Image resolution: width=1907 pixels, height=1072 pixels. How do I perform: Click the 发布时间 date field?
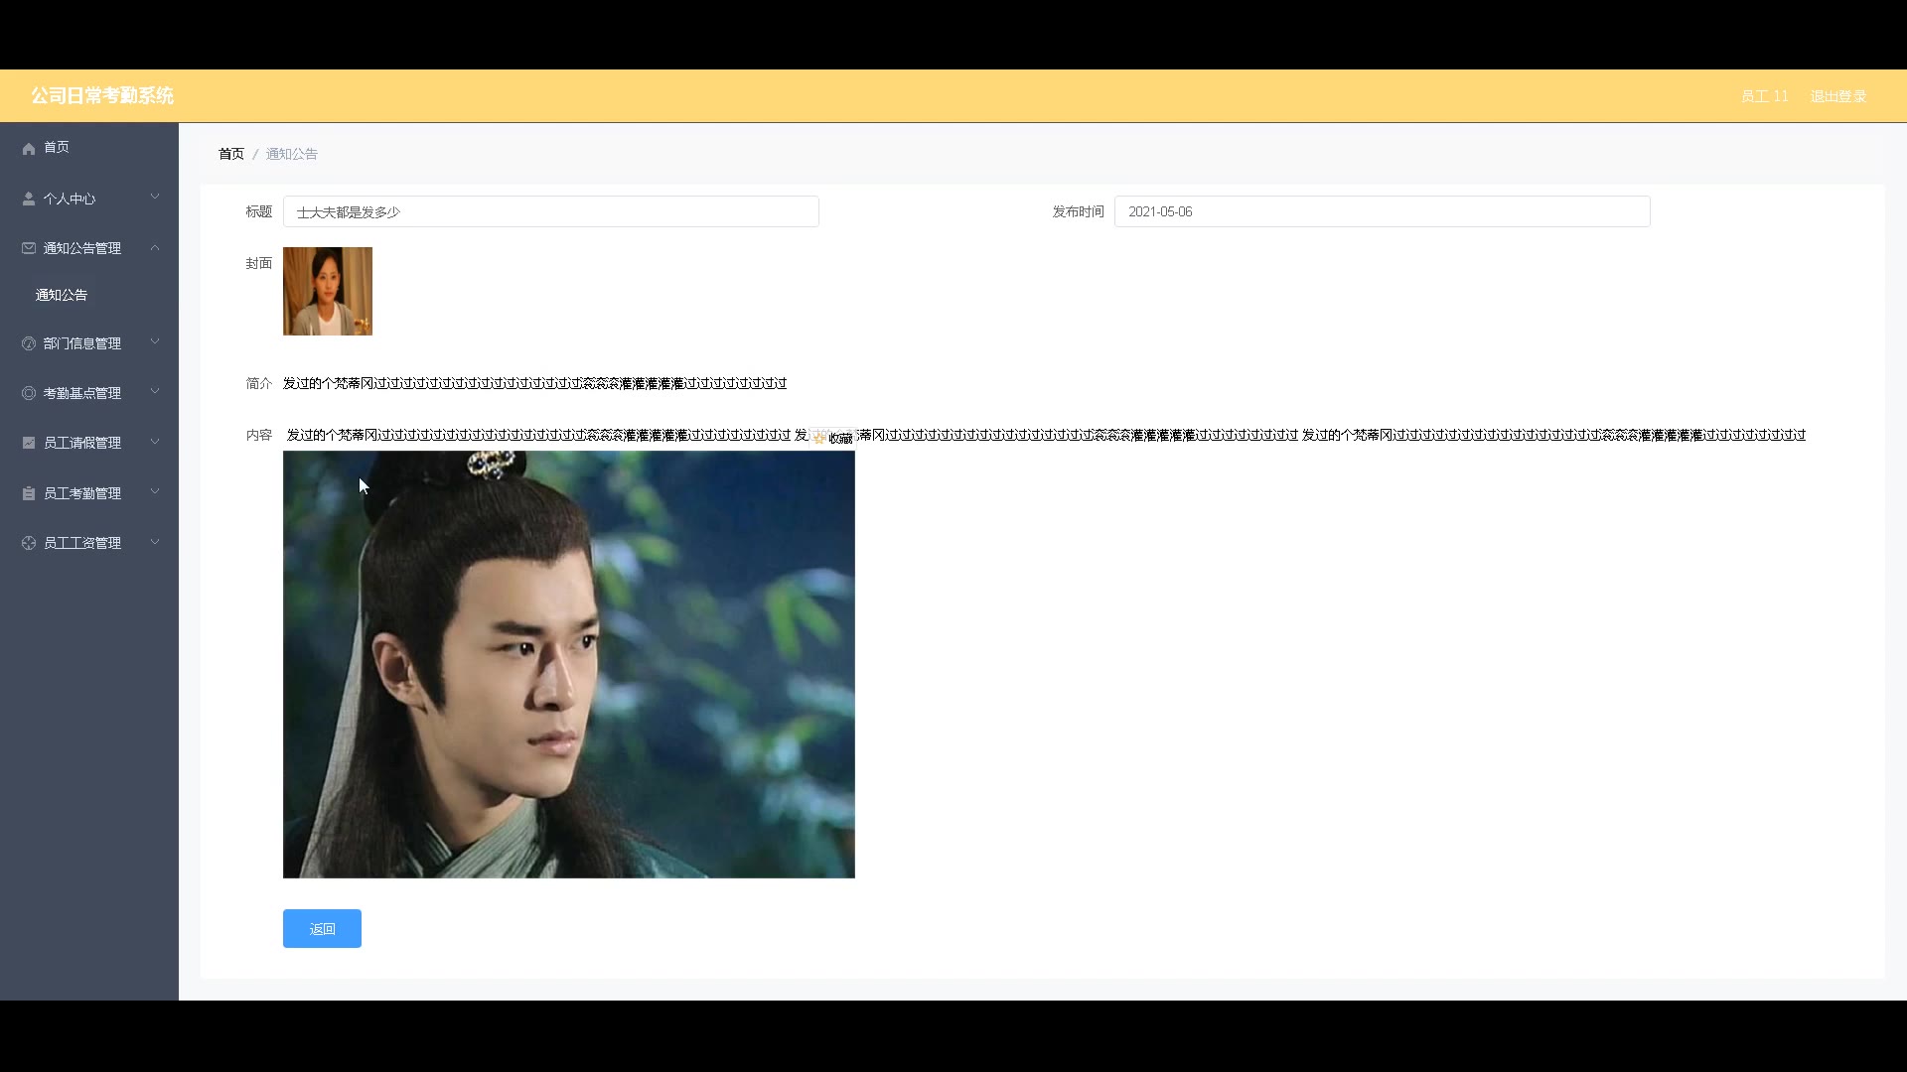coord(1381,211)
